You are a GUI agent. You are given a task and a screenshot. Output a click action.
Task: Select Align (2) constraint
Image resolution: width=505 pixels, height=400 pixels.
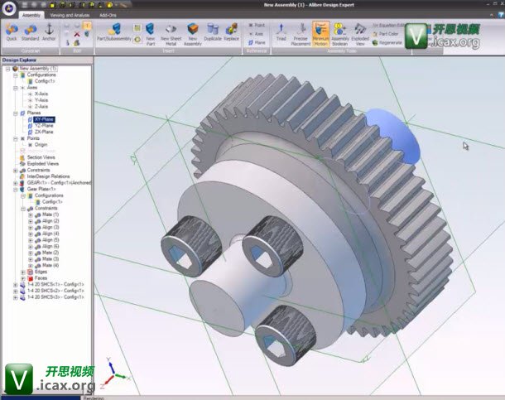[x=50, y=221]
